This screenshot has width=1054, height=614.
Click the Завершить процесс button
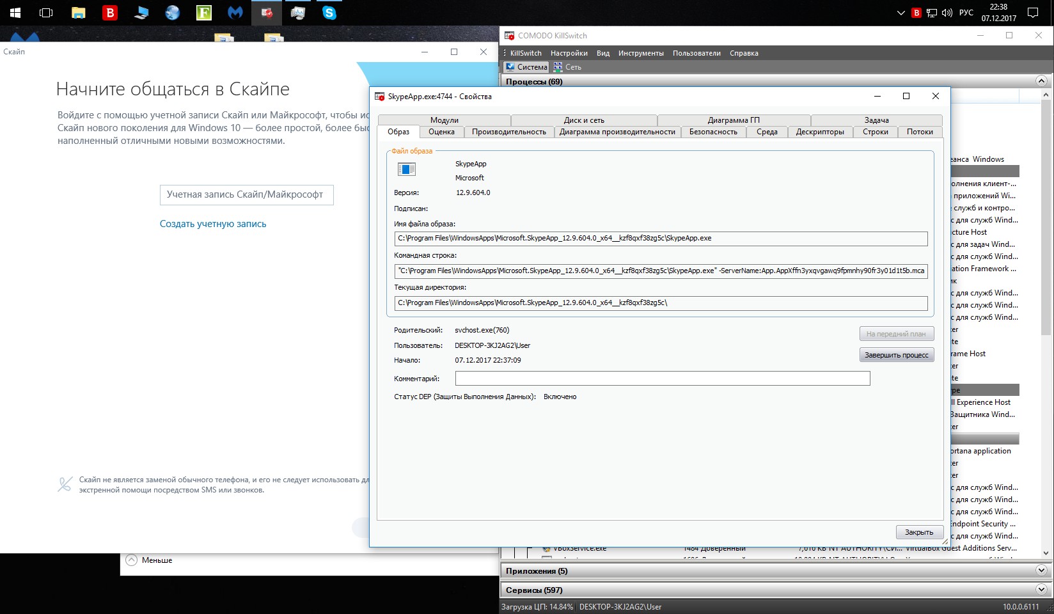coord(896,355)
